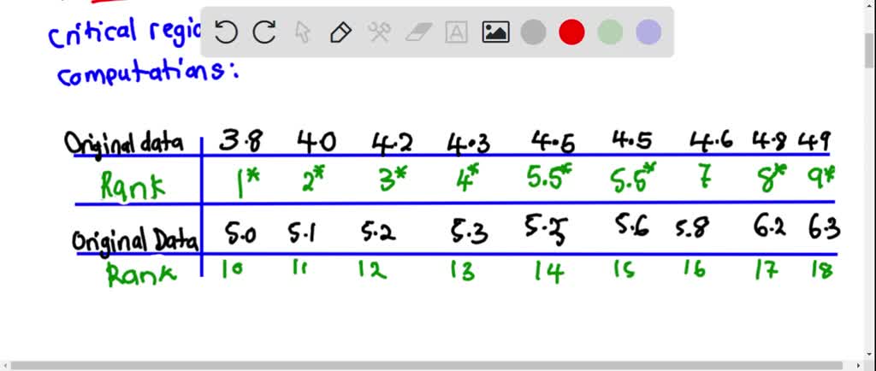This screenshot has width=876, height=371.
Task: Click the handwritten value 5.2
Action: (378, 231)
